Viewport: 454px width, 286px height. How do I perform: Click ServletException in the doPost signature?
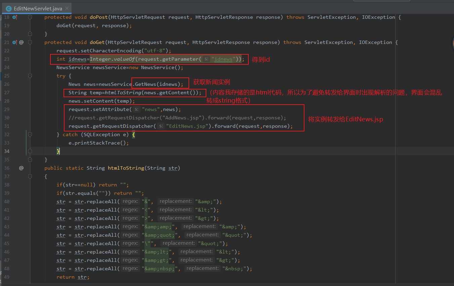pos(332,17)
